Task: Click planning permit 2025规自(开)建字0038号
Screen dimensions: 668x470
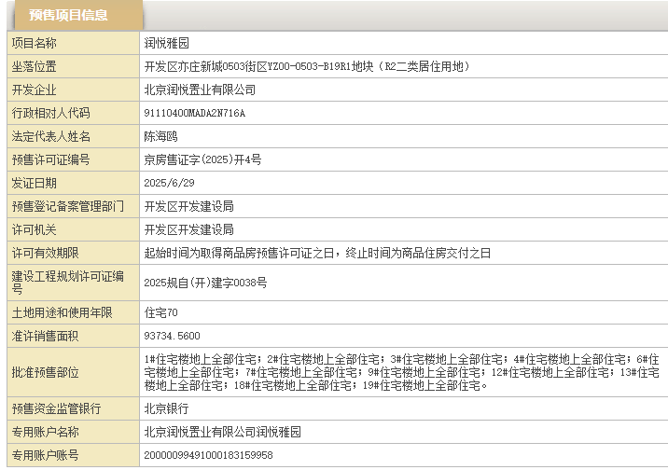Action: pyautogui.click(x=205, y=282)
